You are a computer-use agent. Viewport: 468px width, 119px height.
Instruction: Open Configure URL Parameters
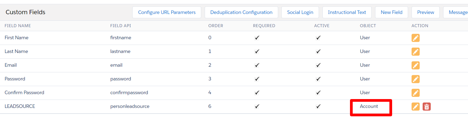[167, 12]
